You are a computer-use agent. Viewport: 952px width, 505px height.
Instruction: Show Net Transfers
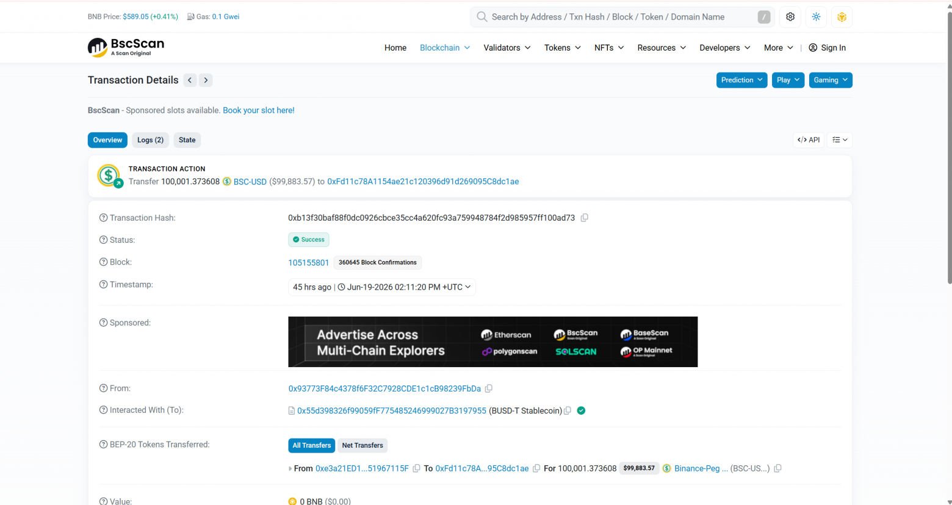[x=362, y=445]
